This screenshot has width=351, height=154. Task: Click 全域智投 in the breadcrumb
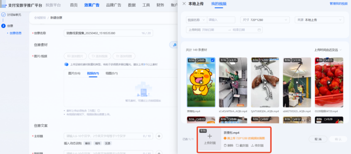[40, 18]
